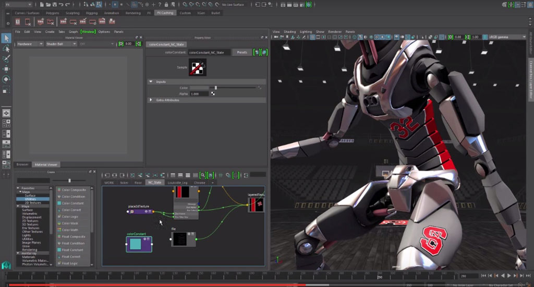Select the arrow Select tool in toolbox
The width and height of the screenshot is (534, 287).
click(x=6, y=38)
